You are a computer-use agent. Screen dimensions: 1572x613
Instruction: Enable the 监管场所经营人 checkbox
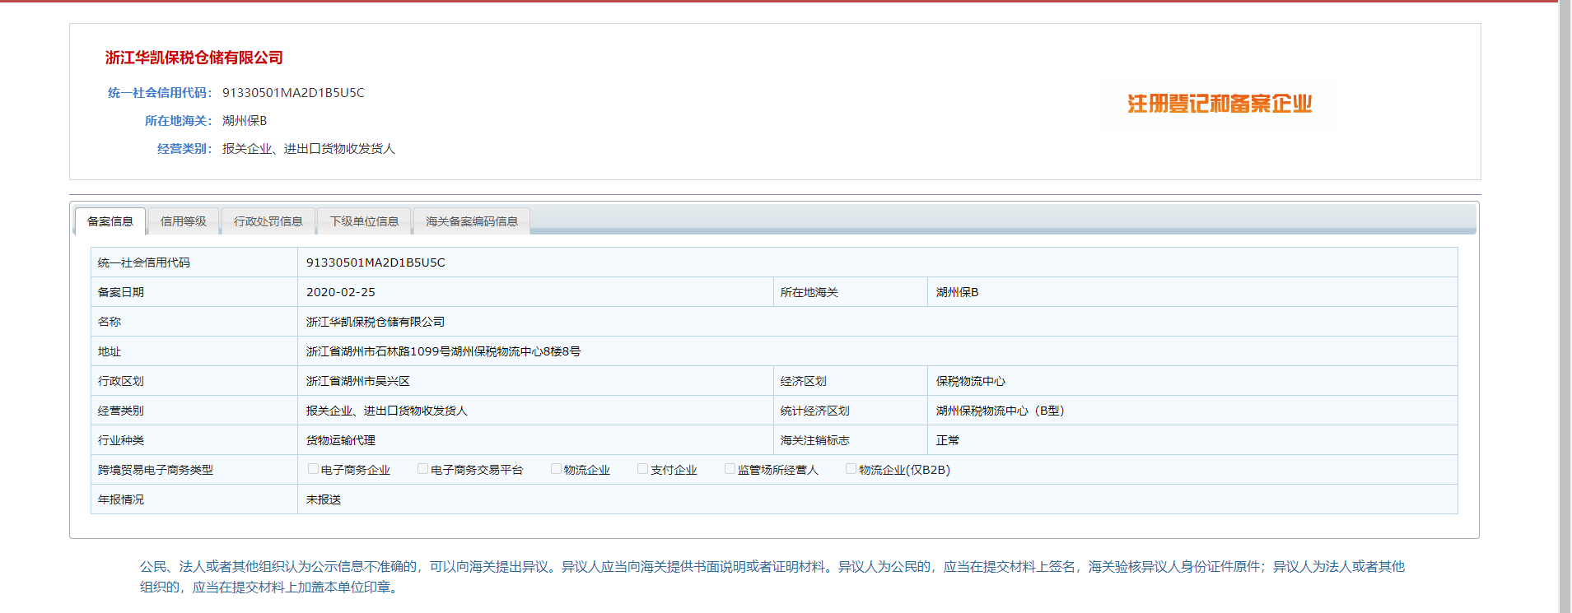[730, 469]
